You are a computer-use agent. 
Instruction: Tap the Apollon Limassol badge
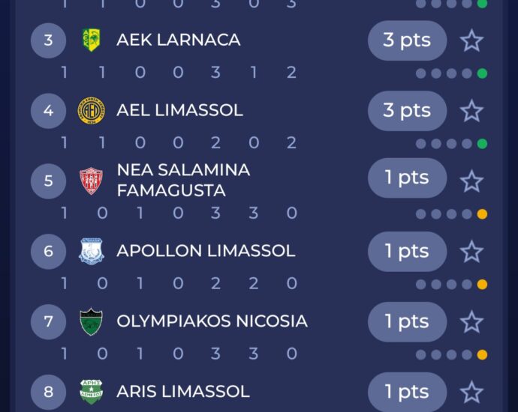click(91, 251)
